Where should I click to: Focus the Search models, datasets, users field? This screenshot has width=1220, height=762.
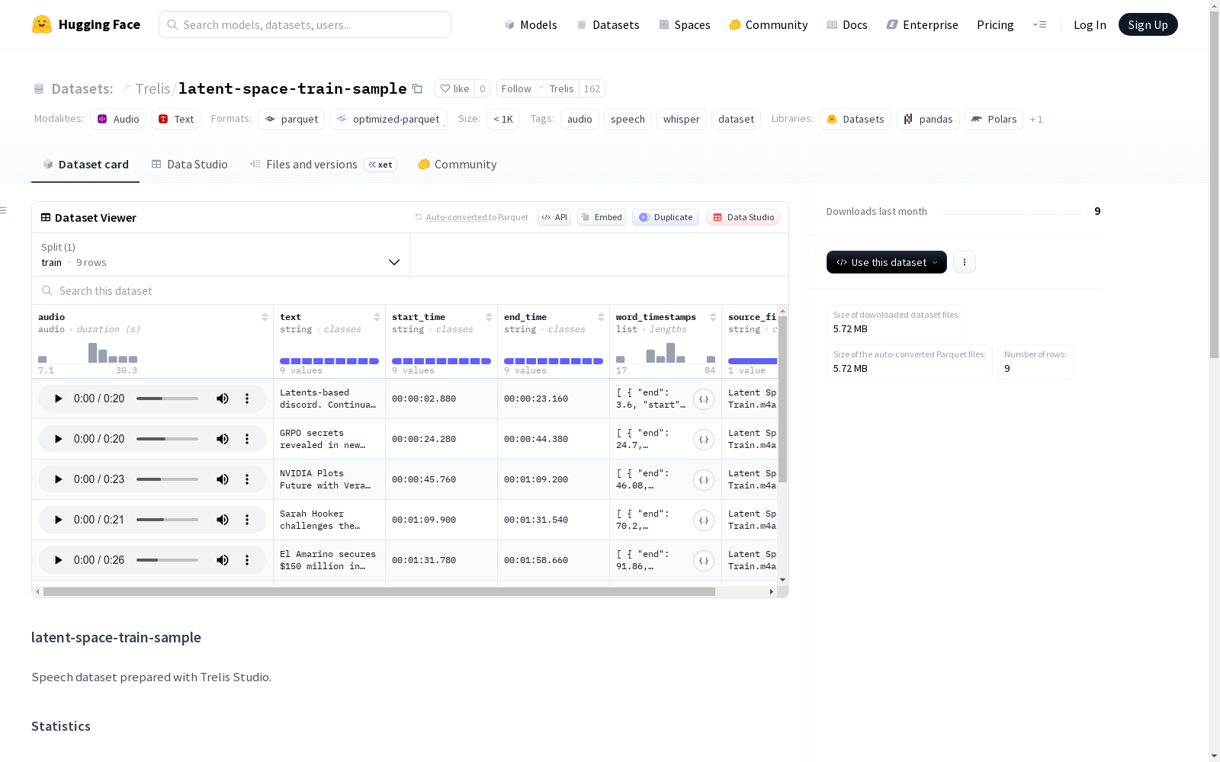[x=305, y=24]
